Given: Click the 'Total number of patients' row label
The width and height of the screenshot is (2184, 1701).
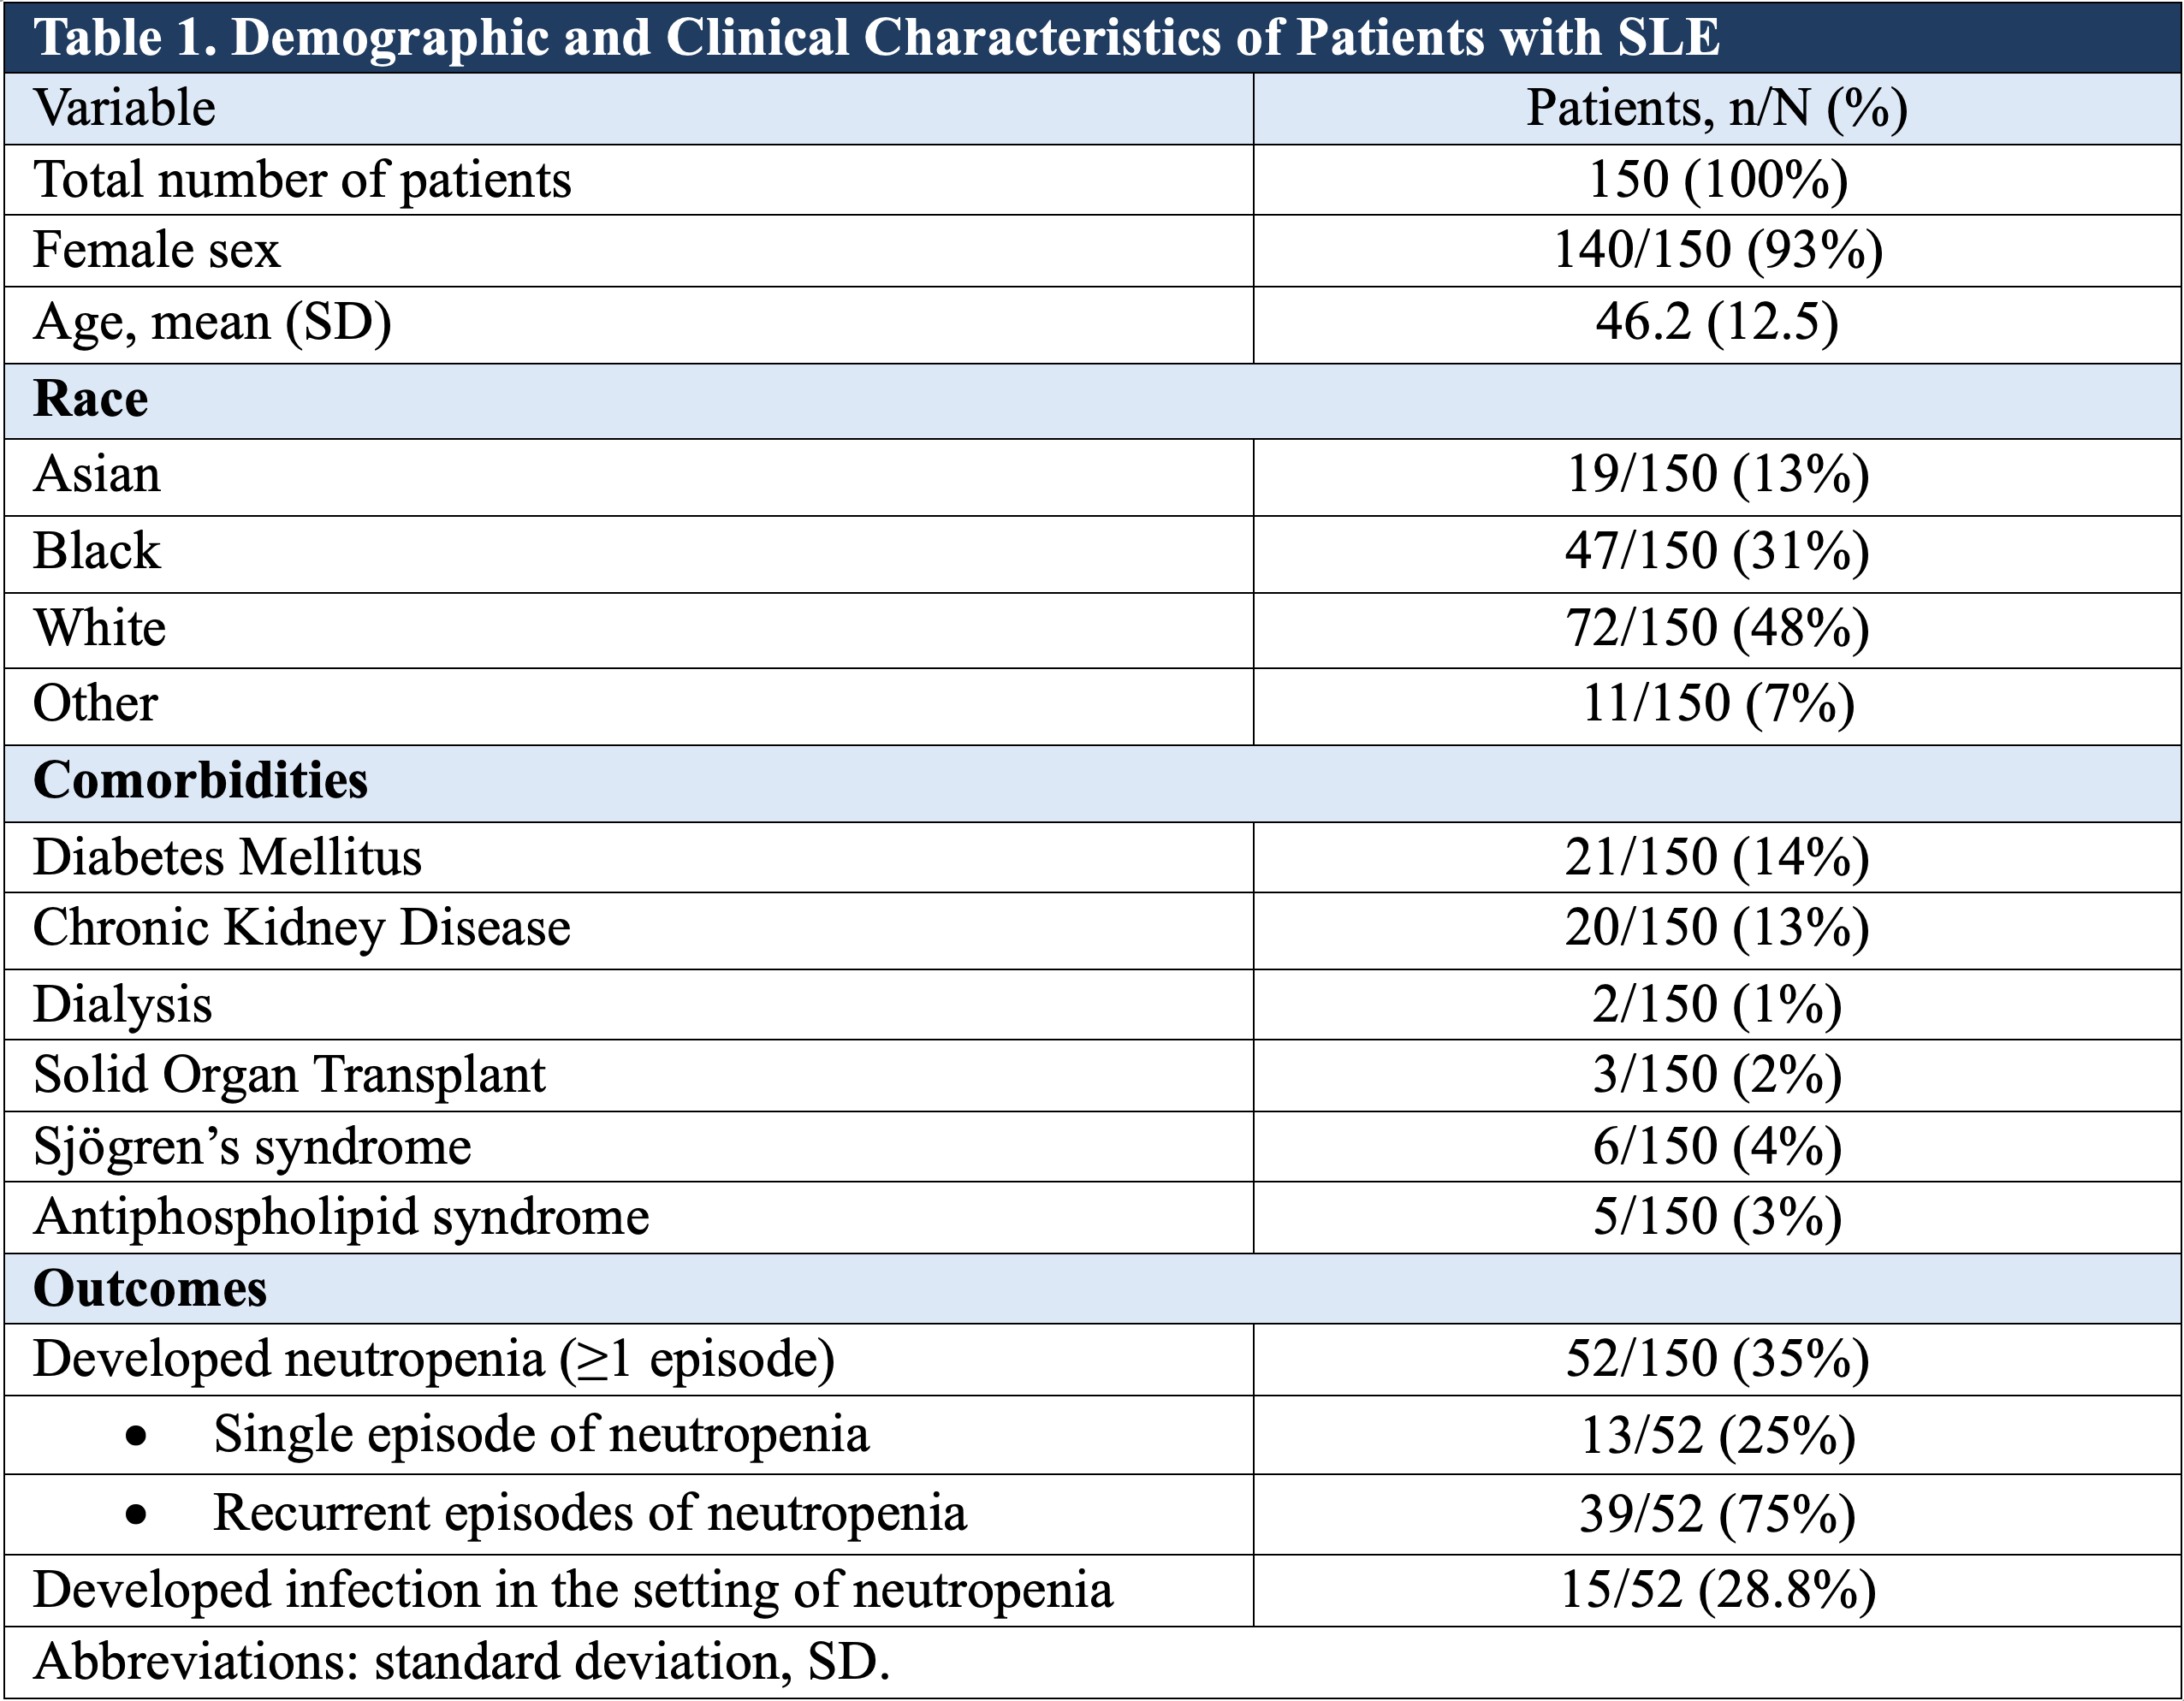Looking at the screenshot, I should click(x=302, y=180).
